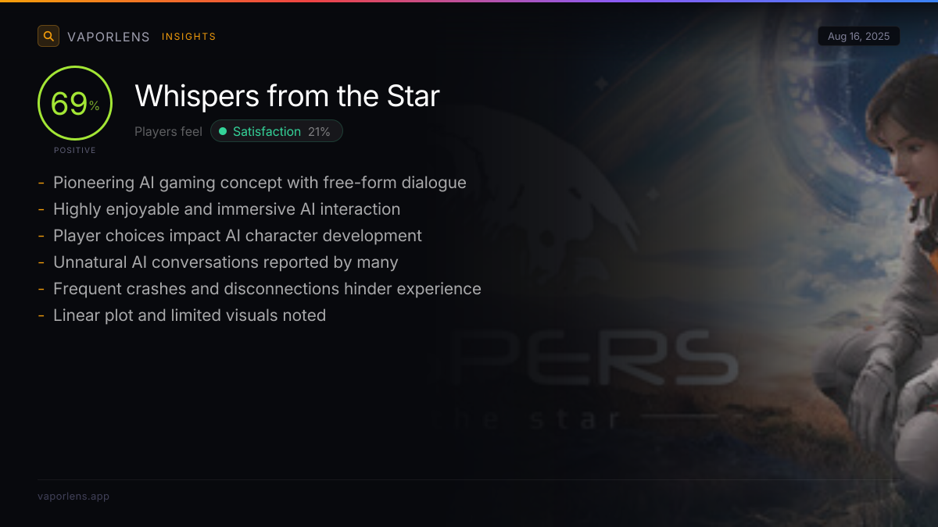Select "Unnatural AI conversations reported by many" line

coord(226,262)
